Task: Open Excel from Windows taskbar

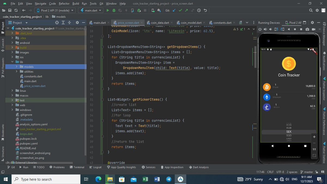Action: coord(145,179)
